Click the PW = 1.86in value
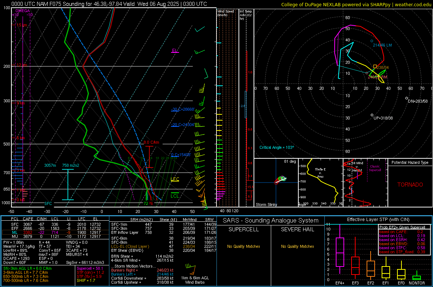The width and height of the screenshot is (433, 287). pos(13,242)
